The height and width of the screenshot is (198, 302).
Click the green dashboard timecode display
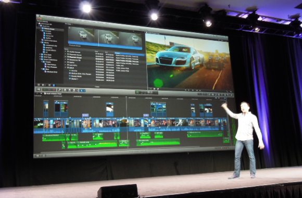pyautogui.click(x=146, y=93)
